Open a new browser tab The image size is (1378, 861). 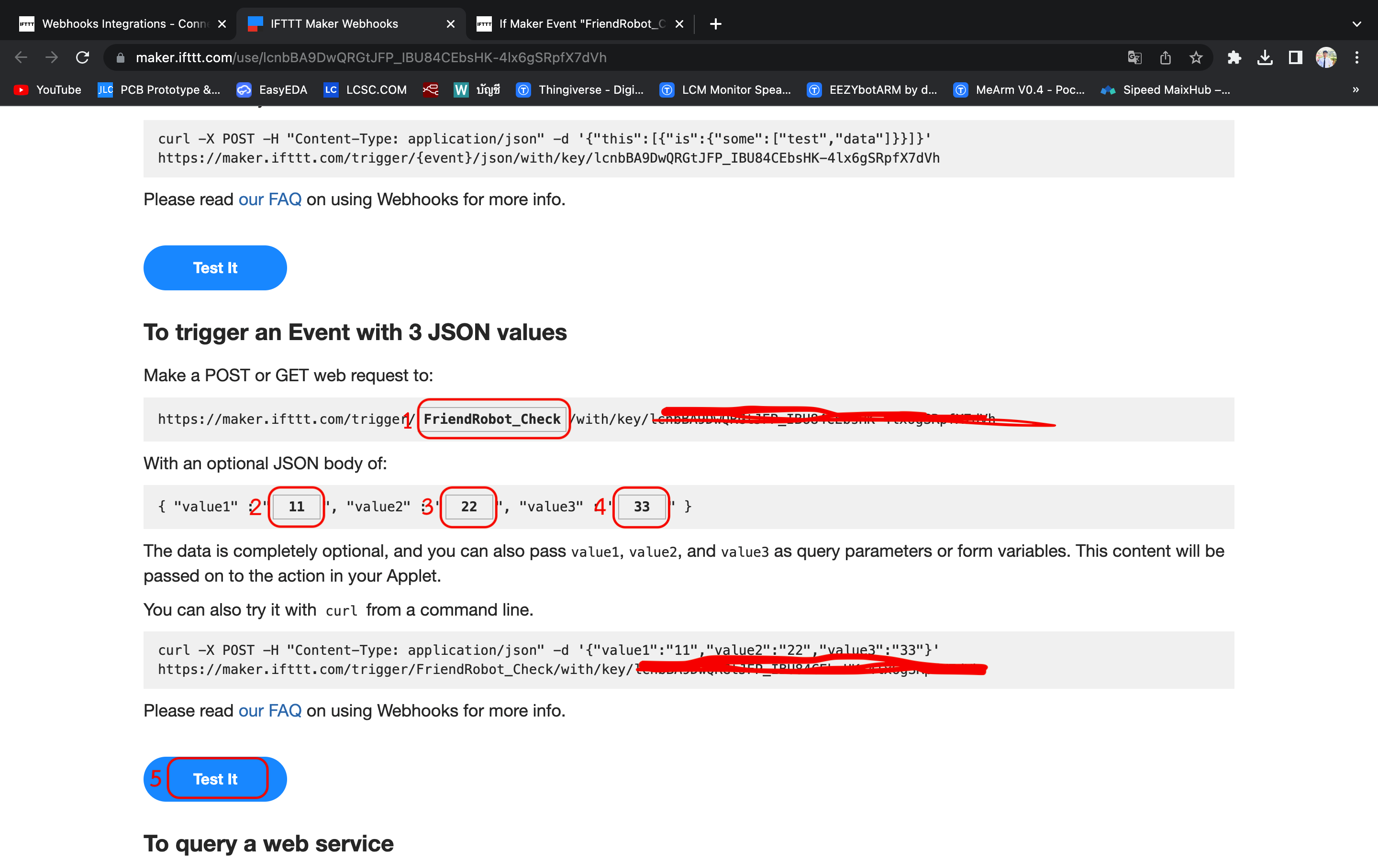coord(716,24)
